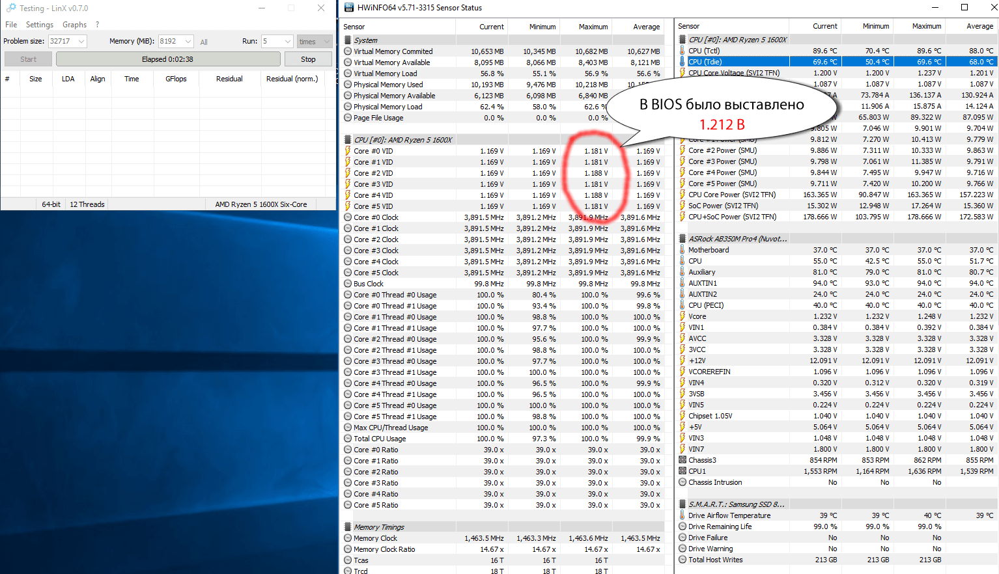Click the circle icon beside Virtual Memory Committed
The width and height of the screenshot is (999, 574).
[348, 51]
